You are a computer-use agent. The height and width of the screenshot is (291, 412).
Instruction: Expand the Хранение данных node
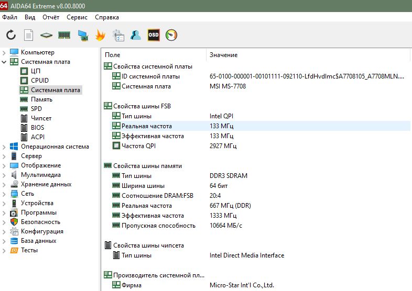(x=4, y=185)
